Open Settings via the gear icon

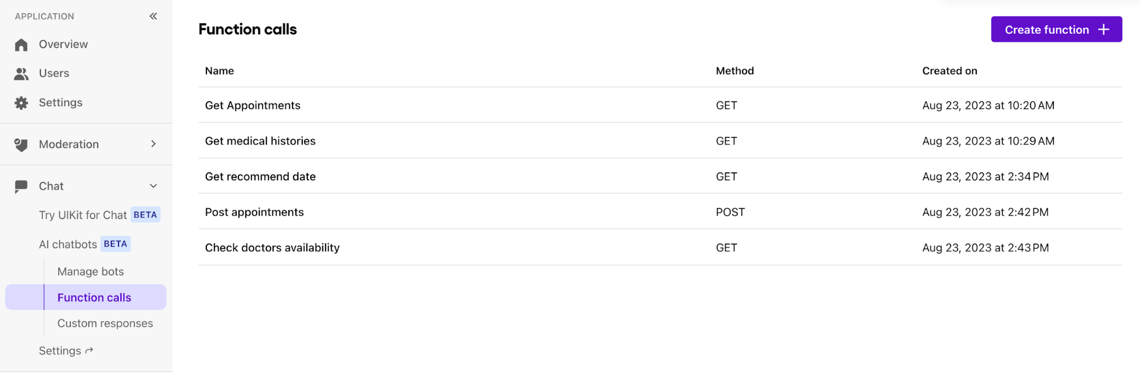(x=21, y=102)
